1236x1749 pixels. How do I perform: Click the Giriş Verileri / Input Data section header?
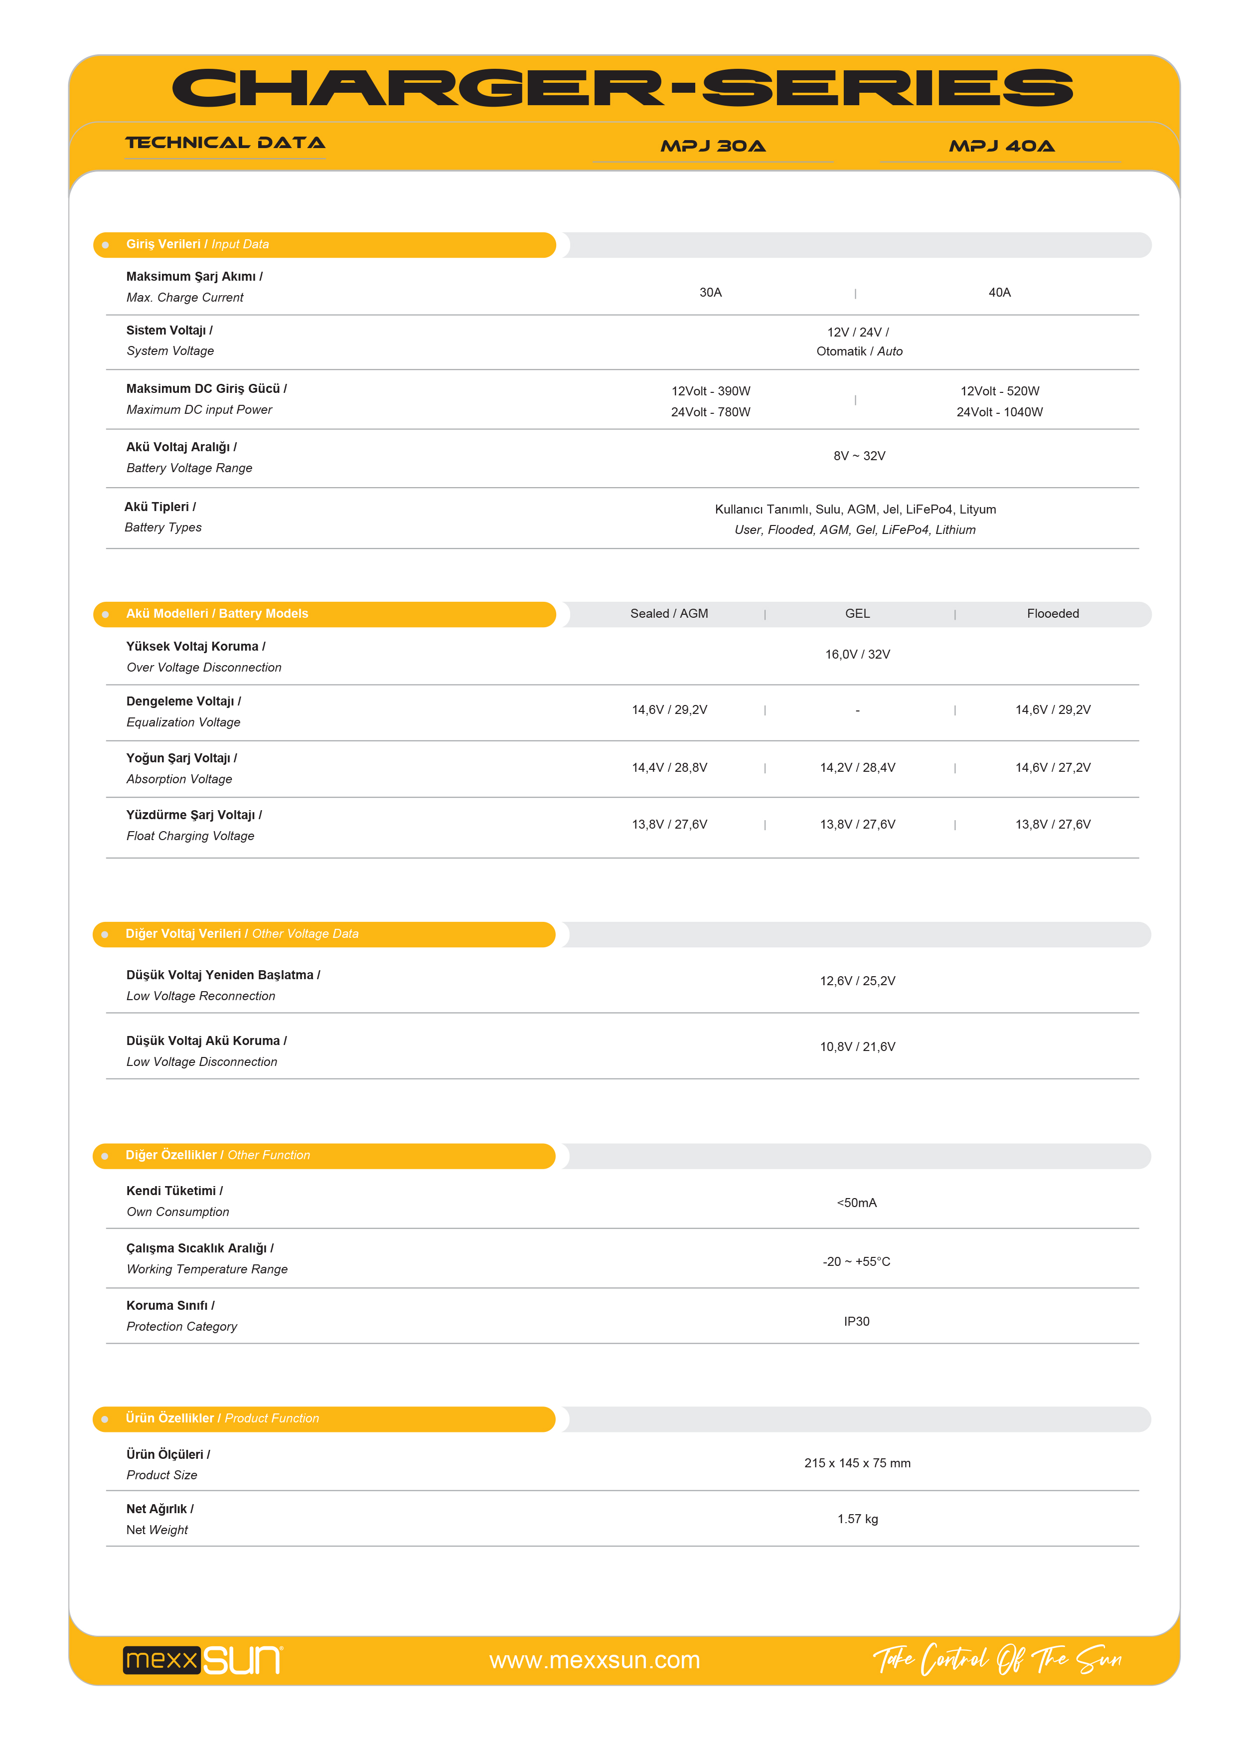[198, 244]
